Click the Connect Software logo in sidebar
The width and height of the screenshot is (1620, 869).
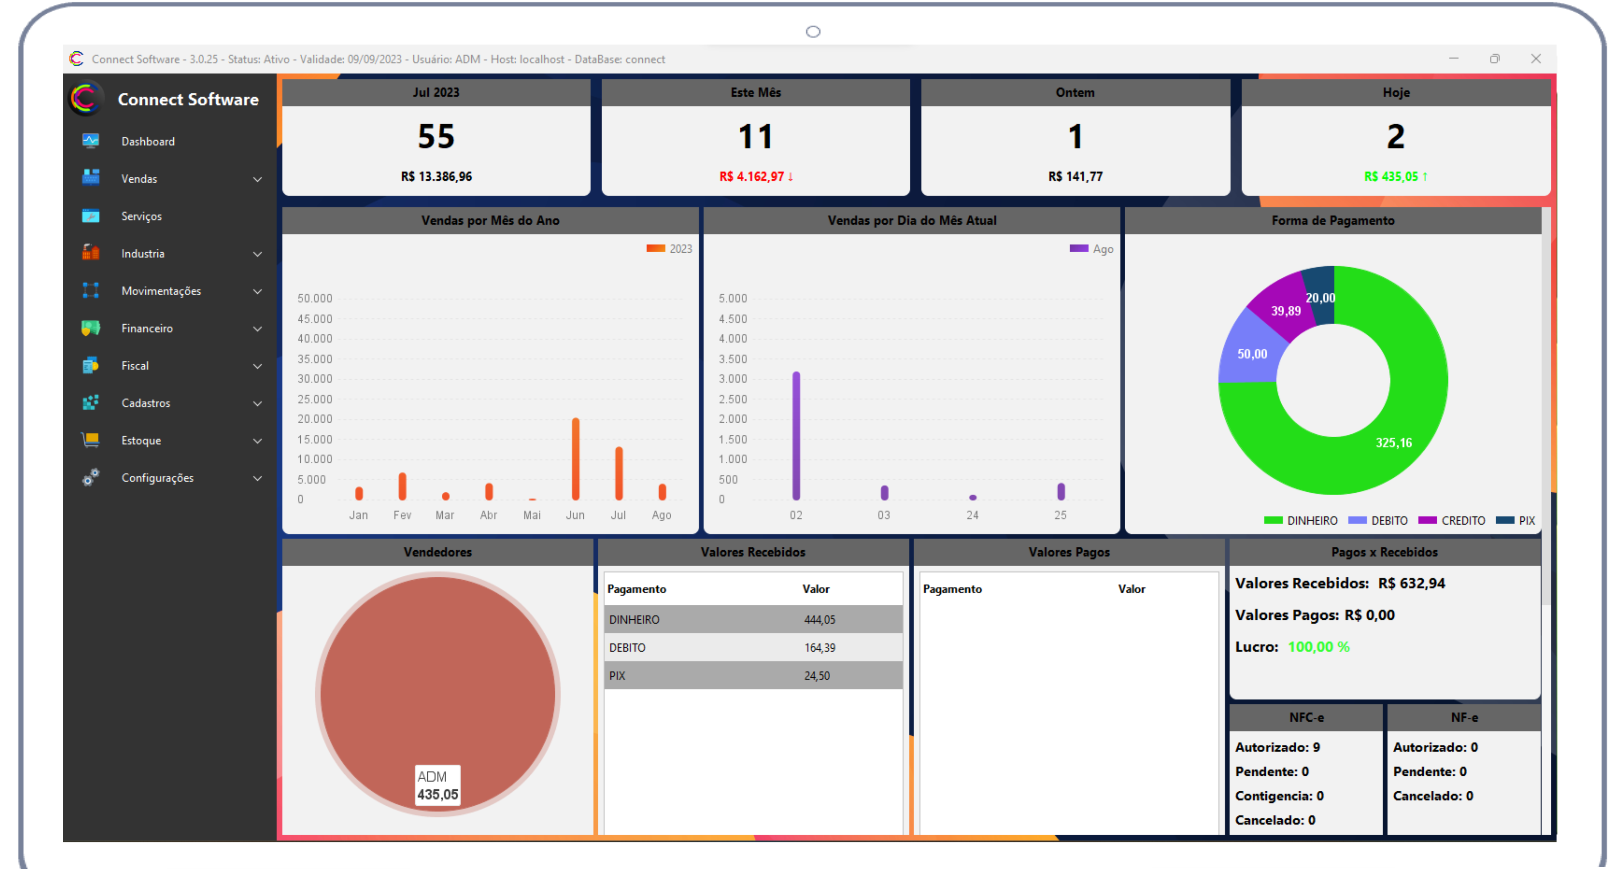(85, 99)
